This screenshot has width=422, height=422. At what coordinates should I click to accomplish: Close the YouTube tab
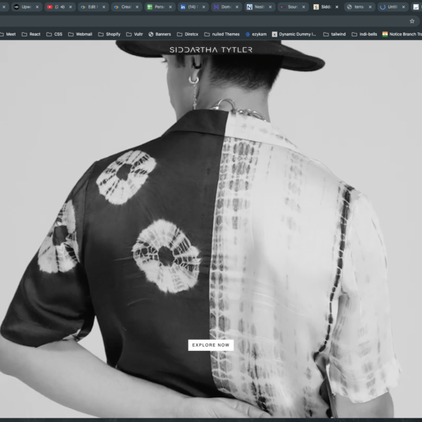click(70, 7)
